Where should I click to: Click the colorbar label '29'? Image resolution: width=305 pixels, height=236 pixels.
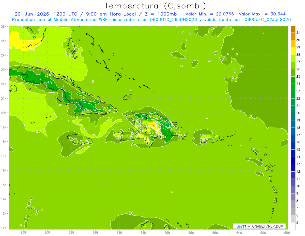(298, 47)
